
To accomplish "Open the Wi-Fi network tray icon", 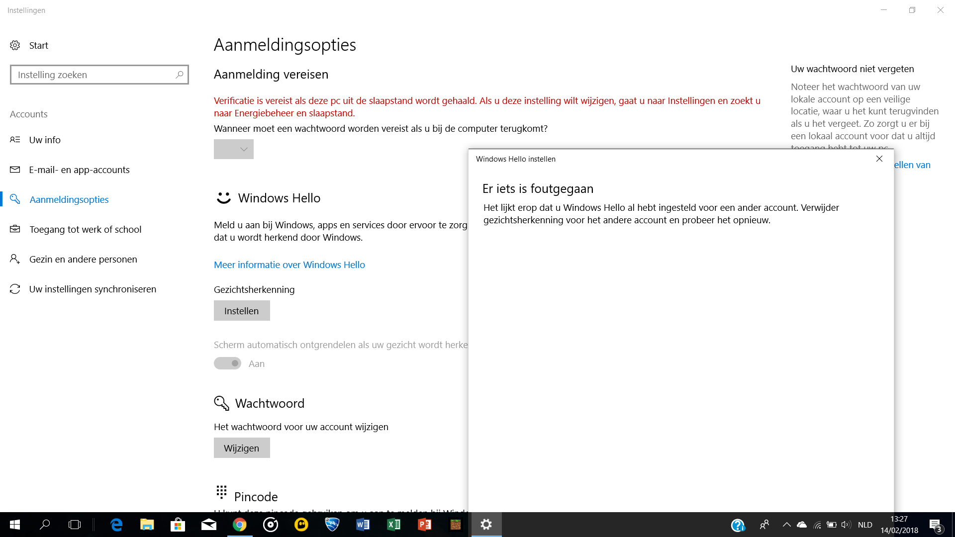I will tap(817, 525).
